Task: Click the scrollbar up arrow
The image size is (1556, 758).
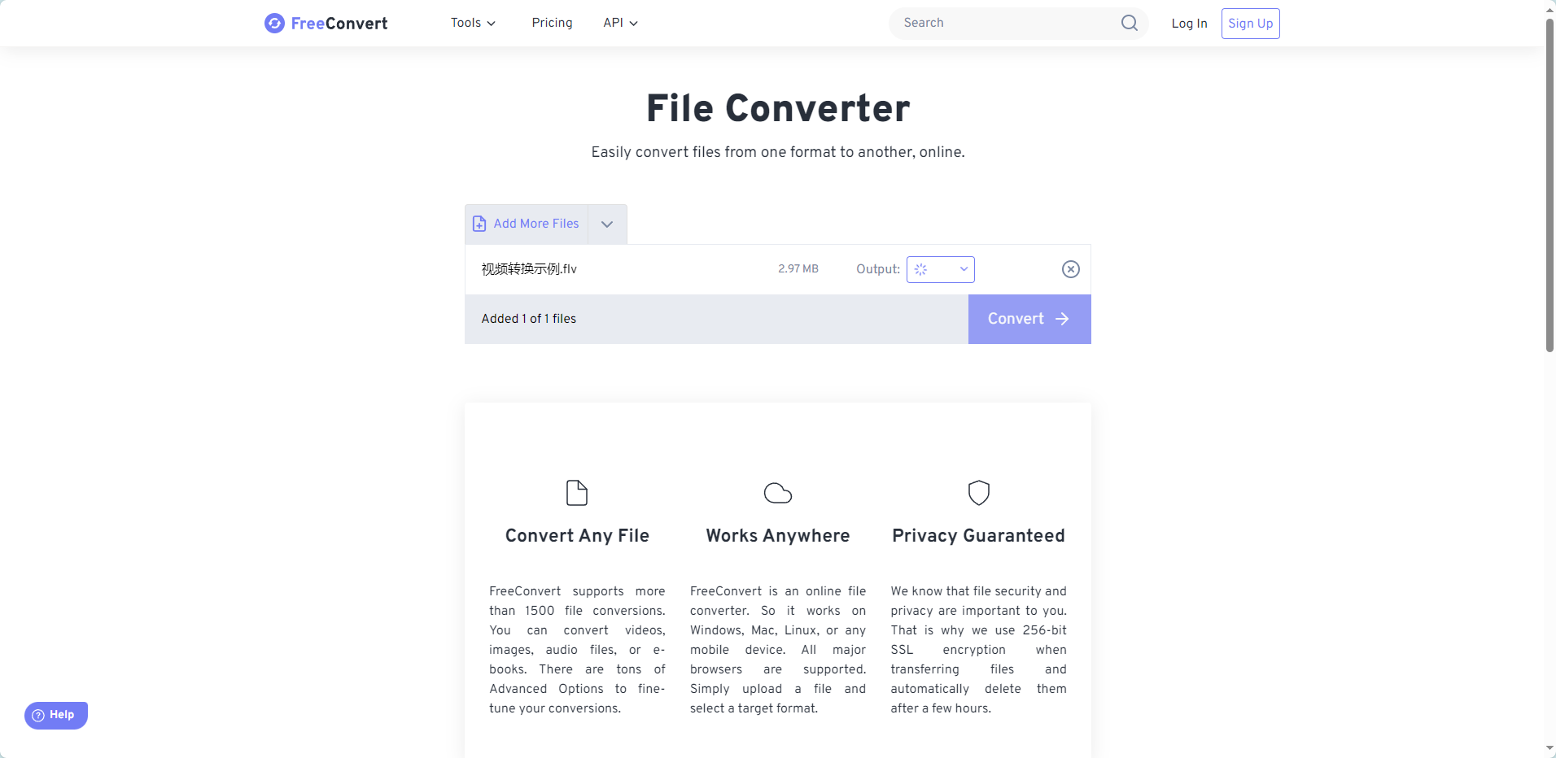Action: 1549,9
